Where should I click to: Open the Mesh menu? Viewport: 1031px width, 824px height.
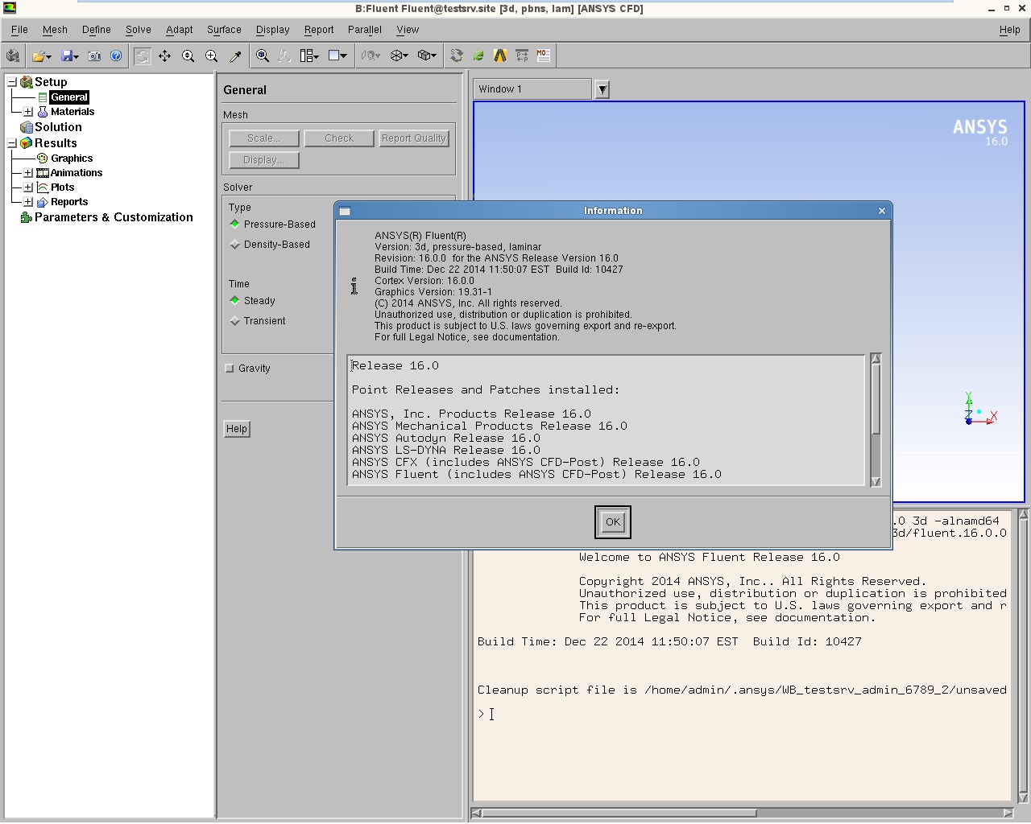(x=55, y=30)
